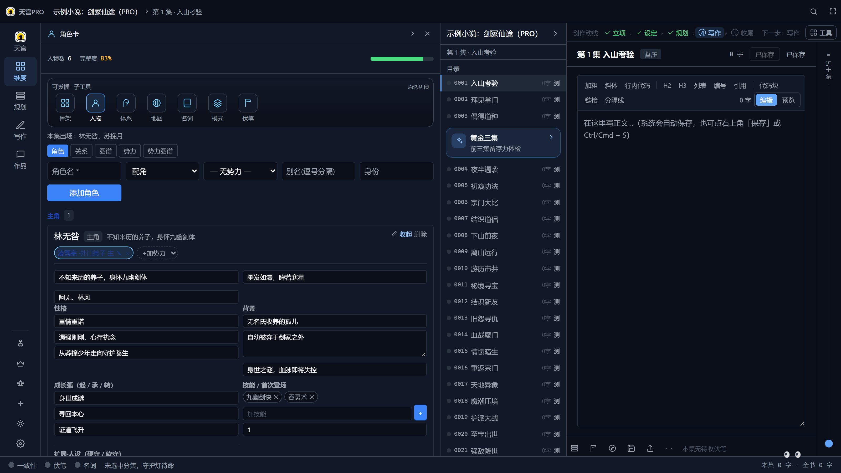
Task: Select the 体系 sub-tool icon
Action: tap(126, 103)
